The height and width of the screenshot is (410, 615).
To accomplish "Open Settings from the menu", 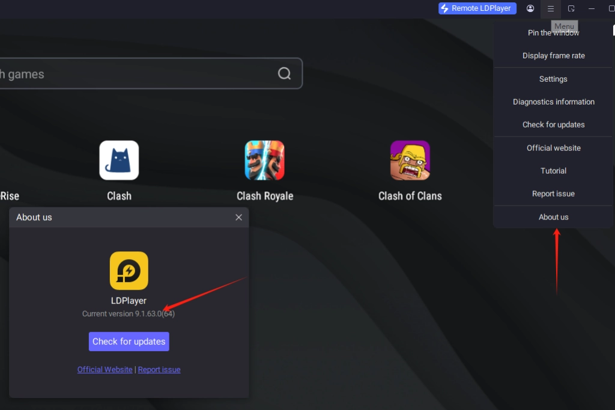I will tap(553, 79).
